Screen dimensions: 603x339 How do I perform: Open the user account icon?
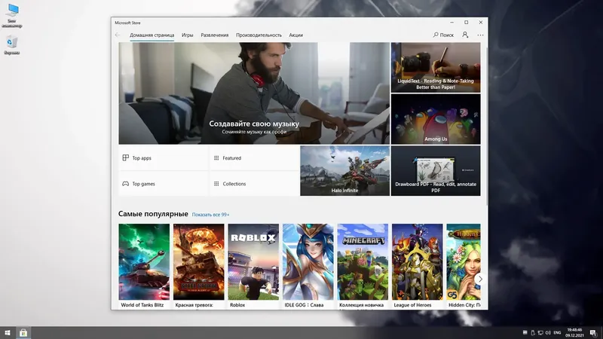pos(465,35)
